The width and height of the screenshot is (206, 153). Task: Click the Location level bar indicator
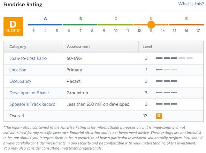click(x=167, y=70)
